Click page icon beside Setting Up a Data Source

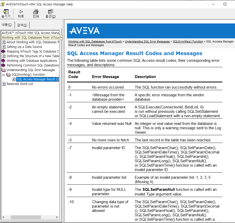(4, 47)
